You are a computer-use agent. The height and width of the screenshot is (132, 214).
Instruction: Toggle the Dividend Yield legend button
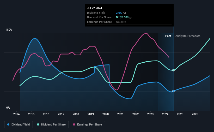click(x=19, y=125)
